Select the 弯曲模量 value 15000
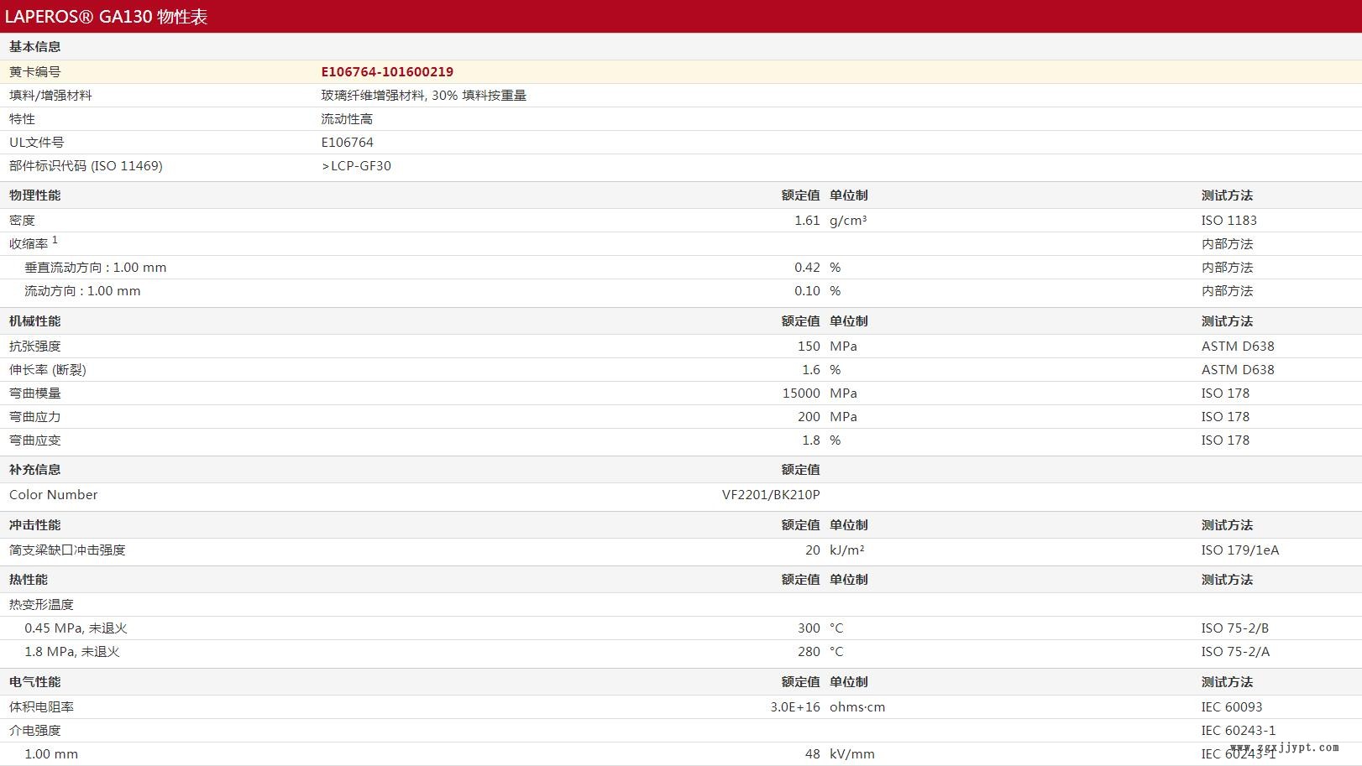1362x766 pixels. click(x=800, y=393)
